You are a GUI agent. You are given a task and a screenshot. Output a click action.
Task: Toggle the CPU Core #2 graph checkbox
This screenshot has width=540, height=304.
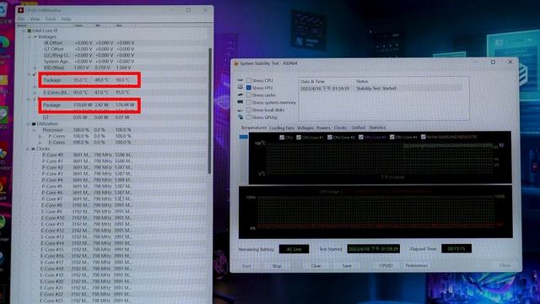(x=330, y=137)
